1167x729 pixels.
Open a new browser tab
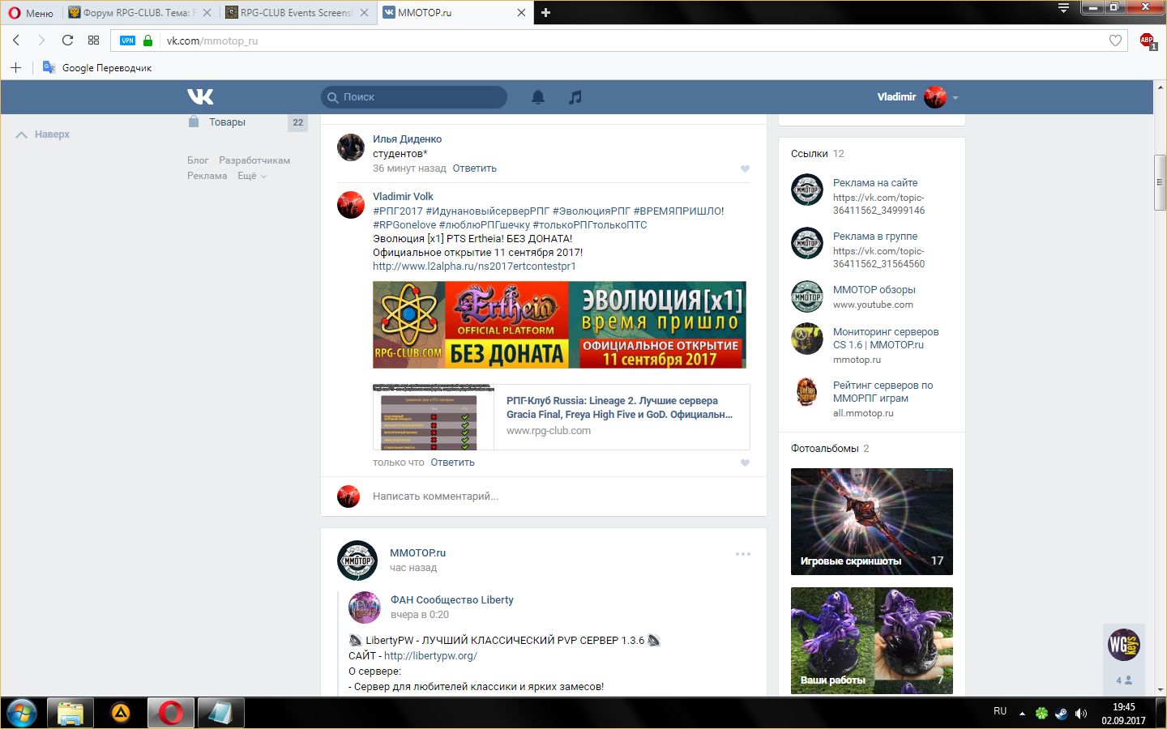pyautogui.click(x=545, y=12)
